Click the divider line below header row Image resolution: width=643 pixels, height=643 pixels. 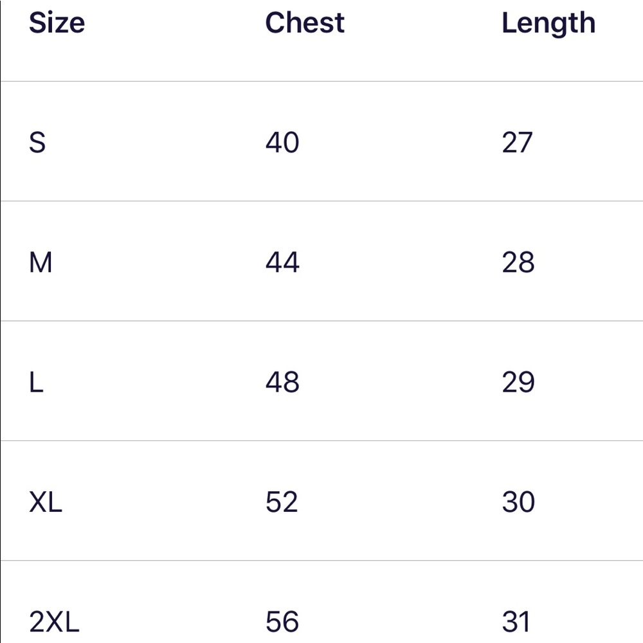[321, 81]
